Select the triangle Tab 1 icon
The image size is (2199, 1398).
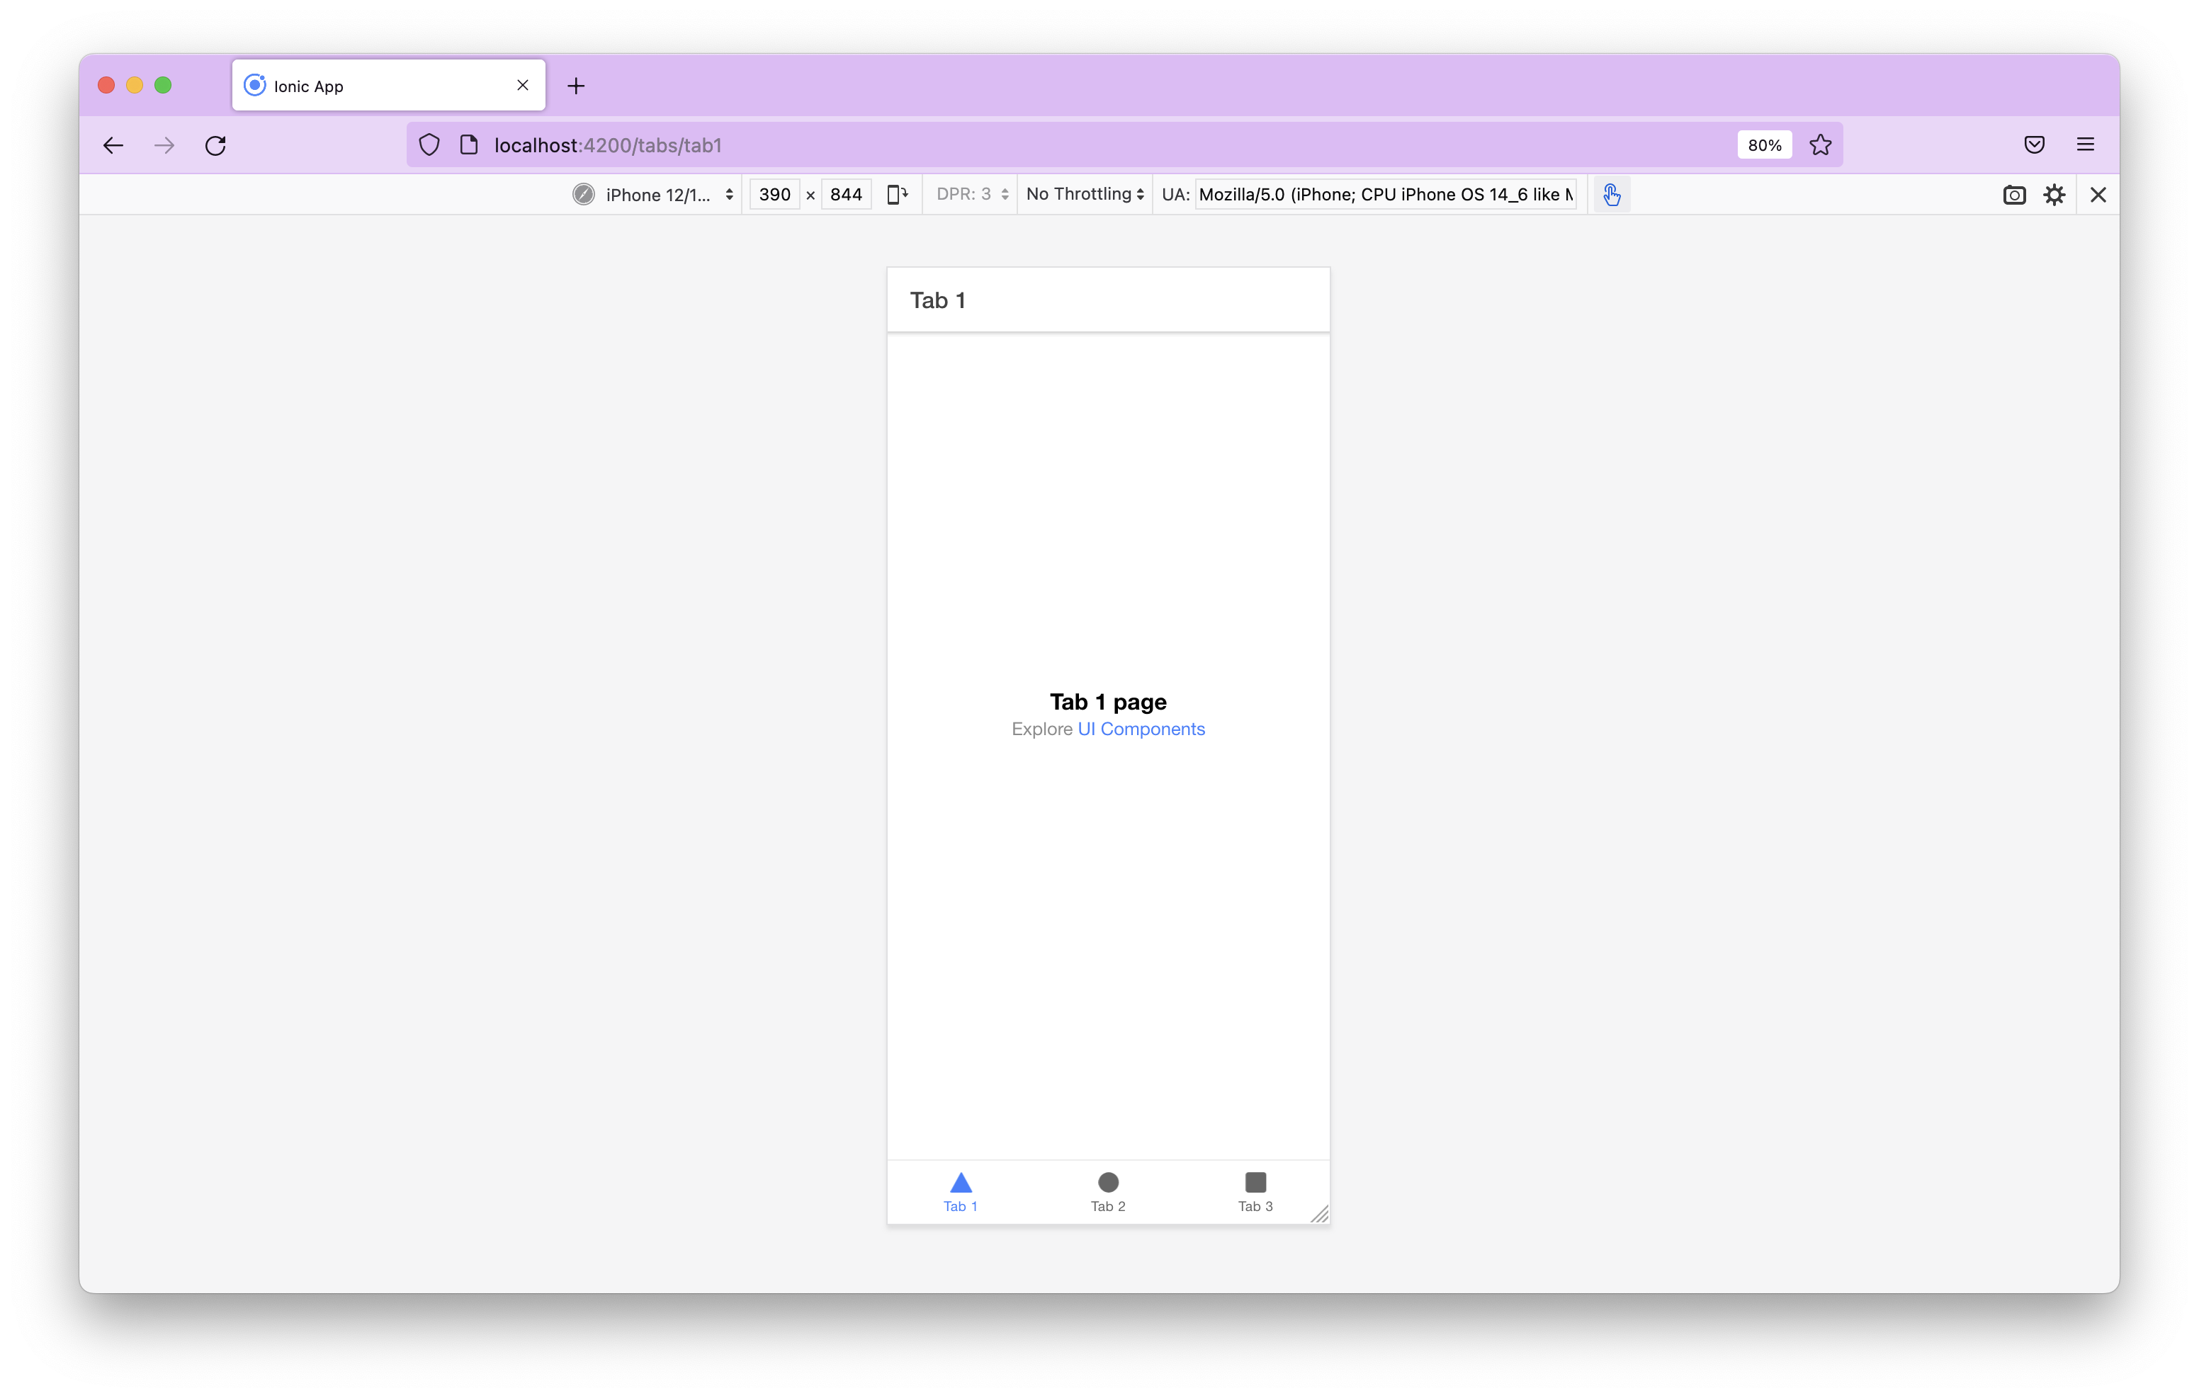[x=960, y=1183]
